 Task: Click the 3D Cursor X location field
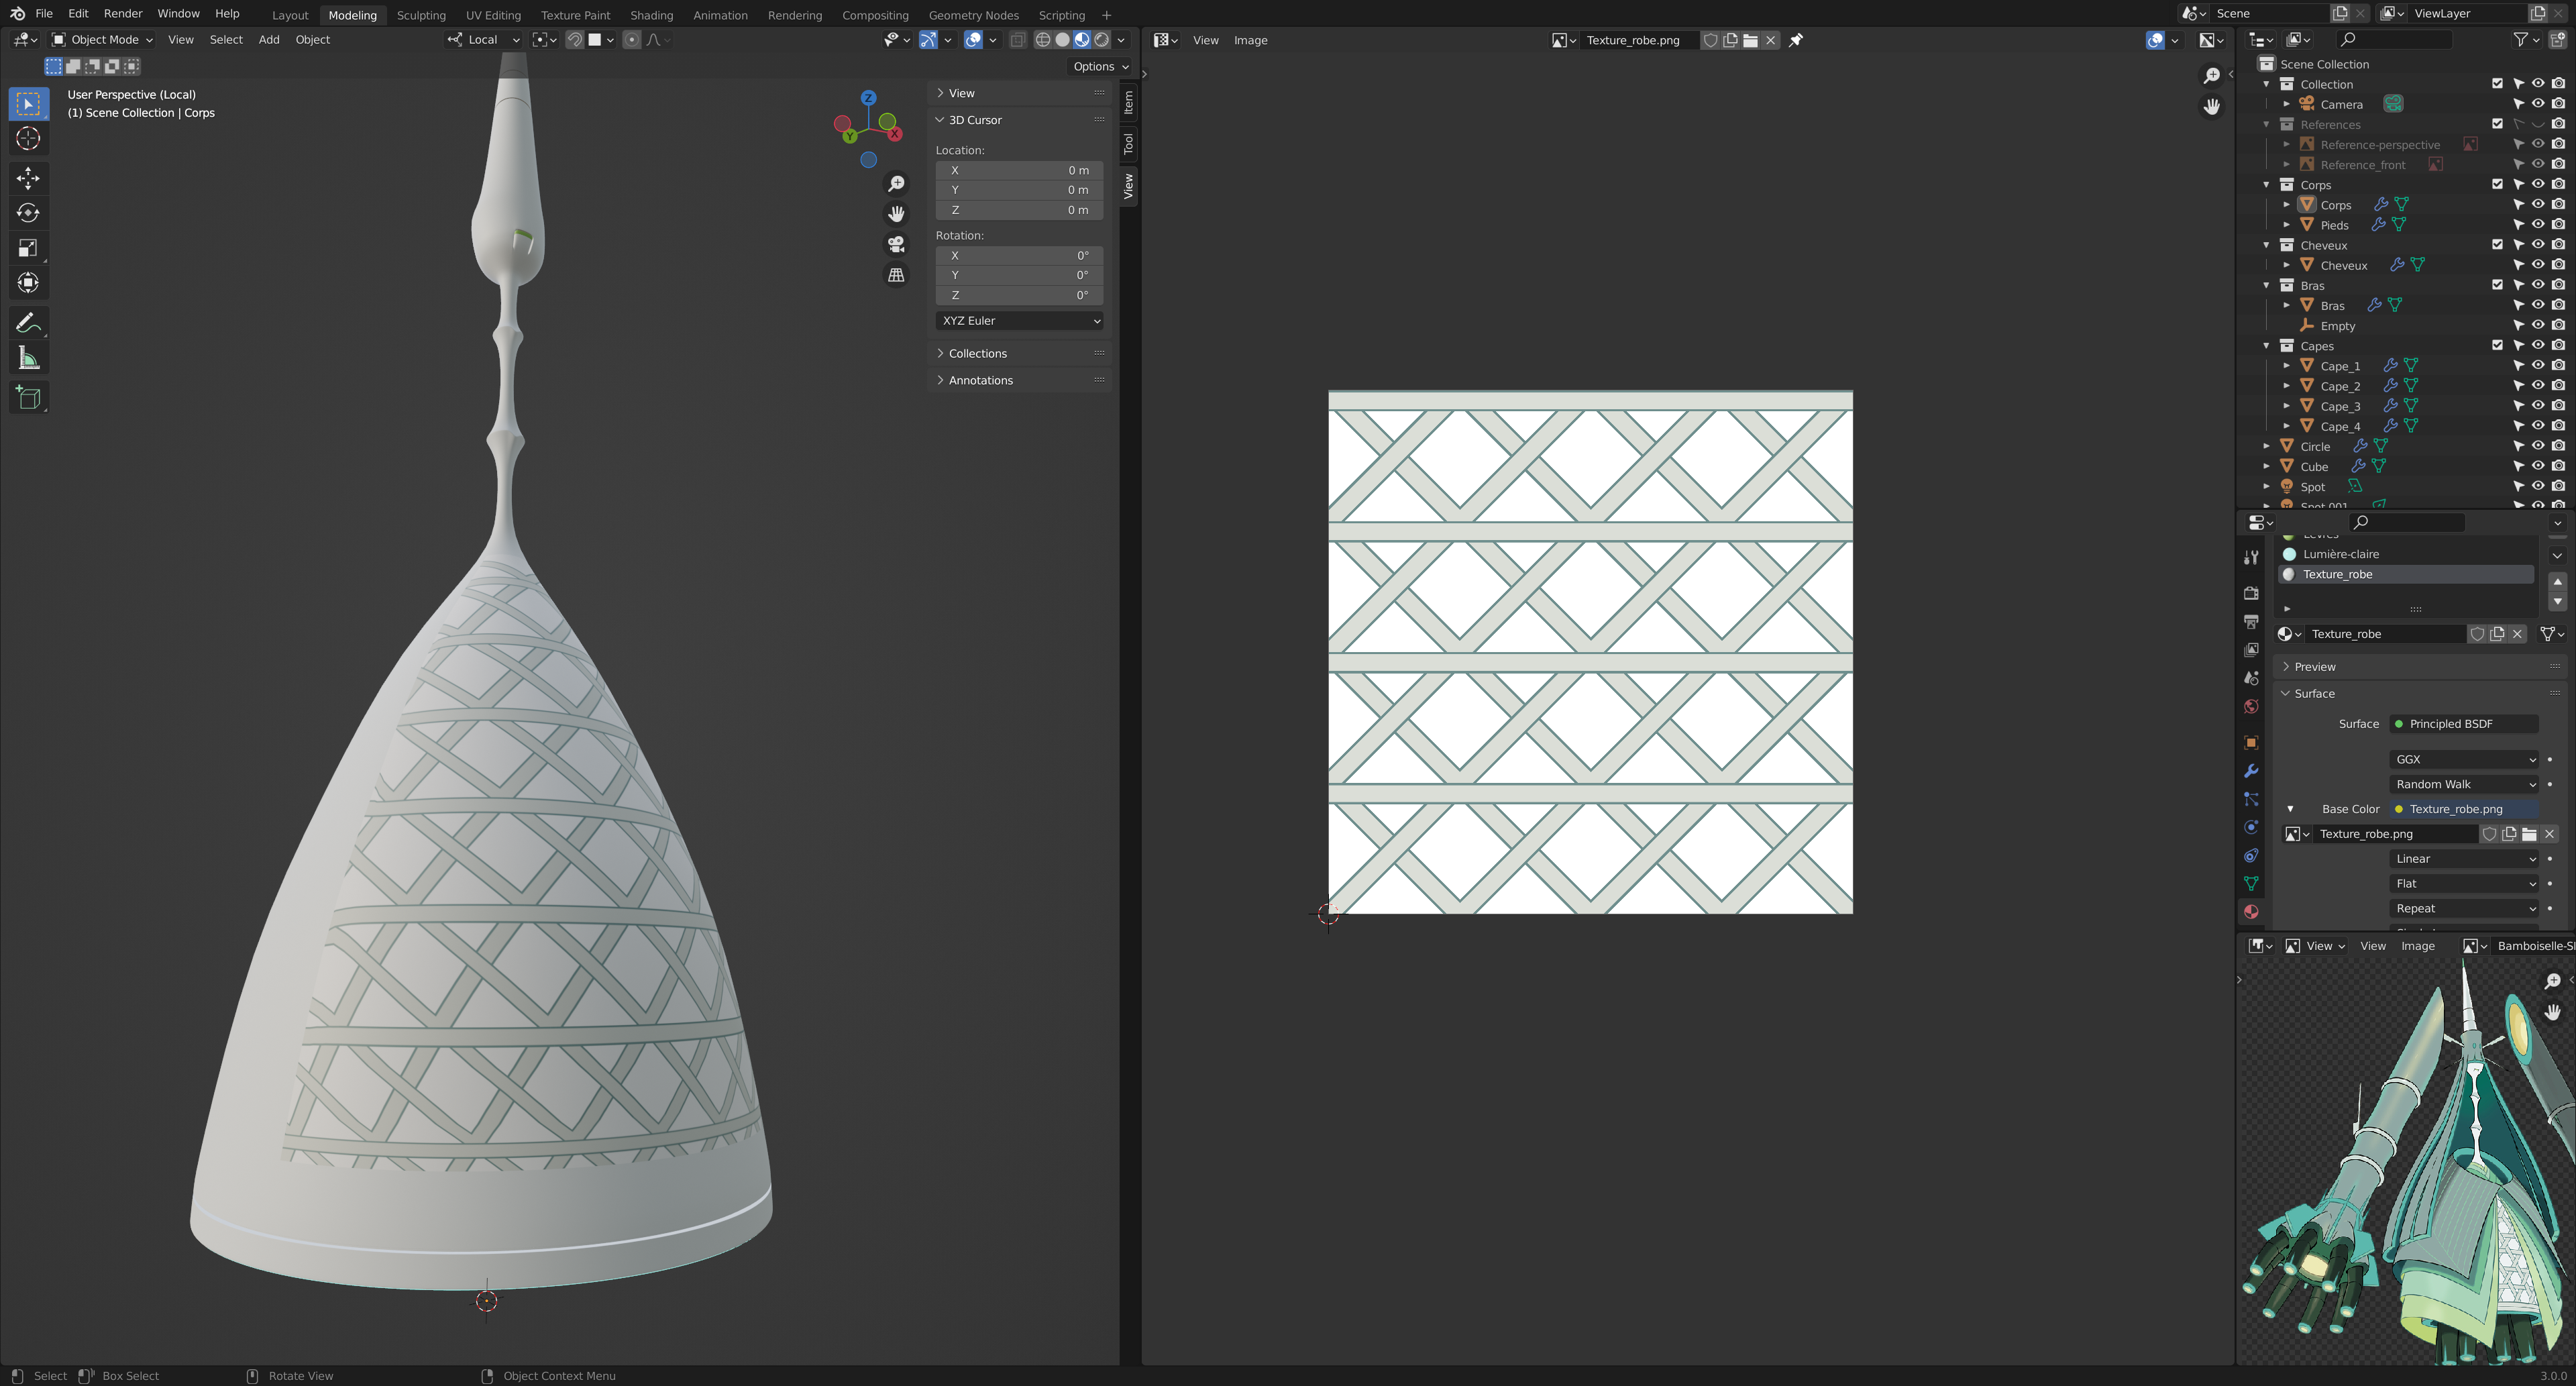click(1020, 170)
